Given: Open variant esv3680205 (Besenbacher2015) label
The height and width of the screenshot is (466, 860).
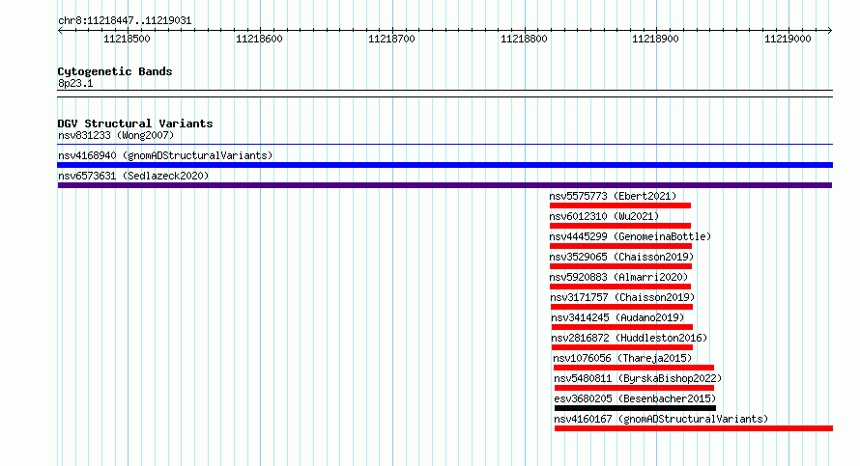Looking at the screenshot, I should (x=635, y=398).
